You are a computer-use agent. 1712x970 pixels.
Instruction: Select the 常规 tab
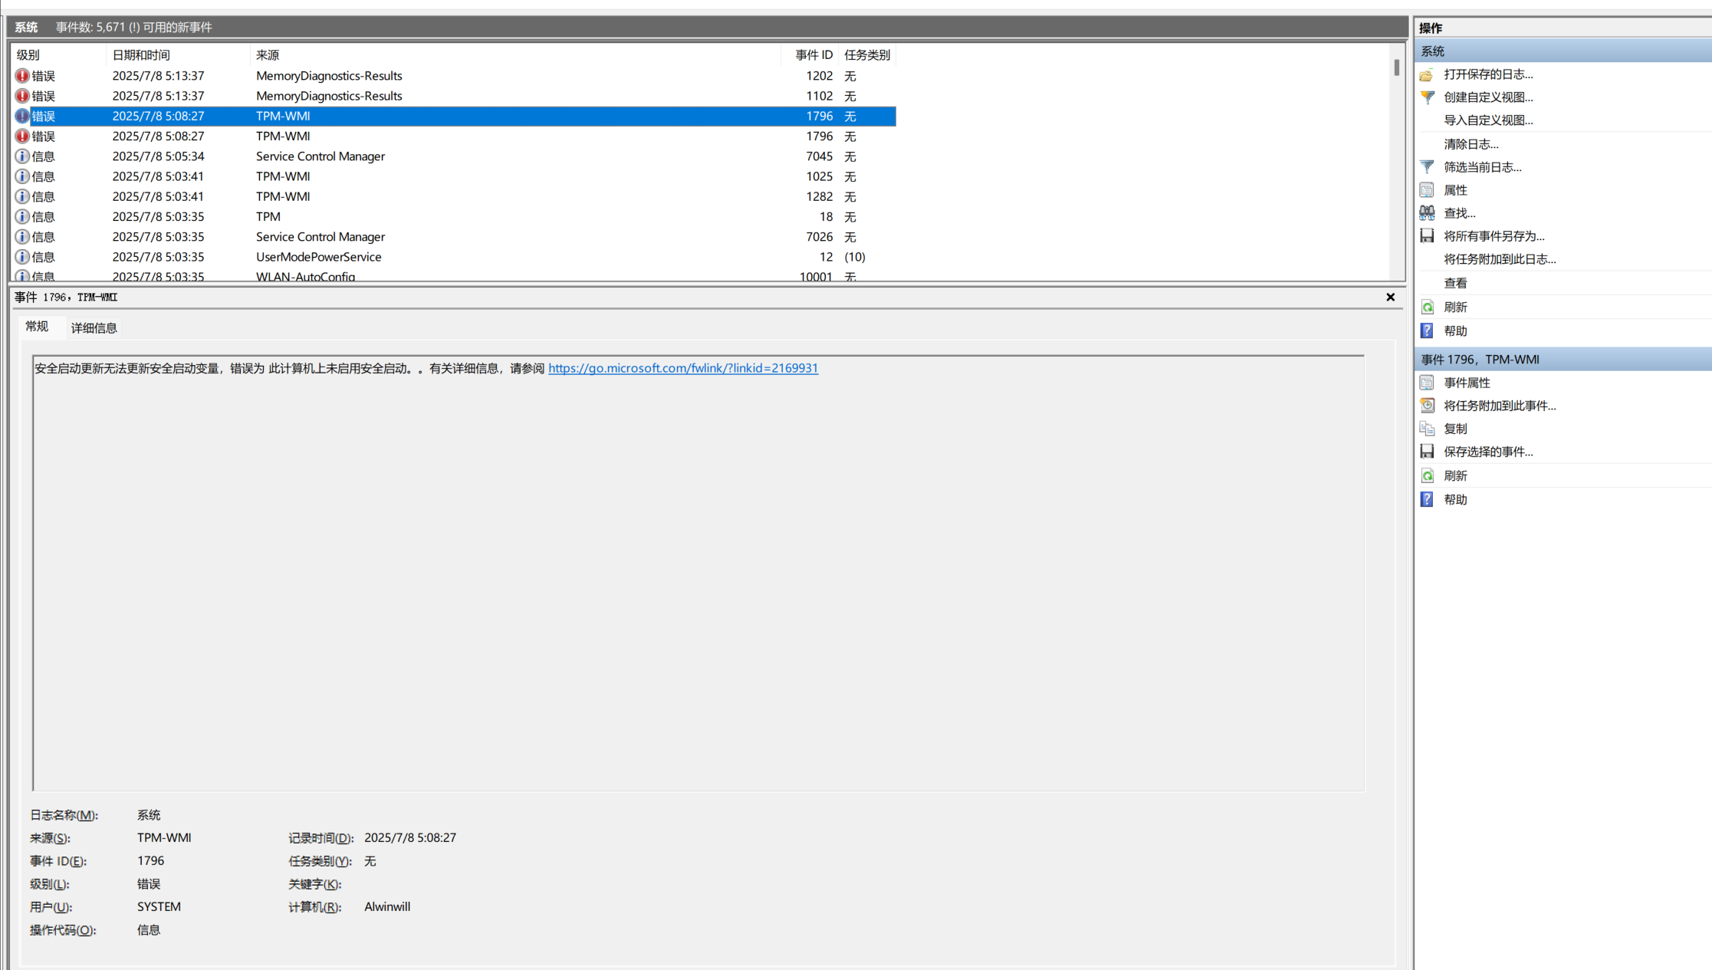[37, 327]
